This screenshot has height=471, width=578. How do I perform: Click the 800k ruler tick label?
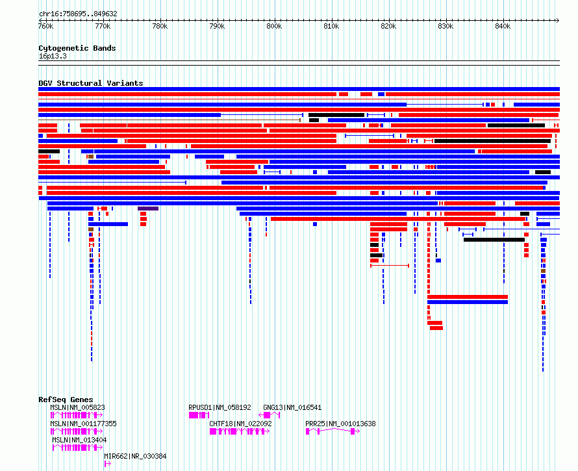274,26
